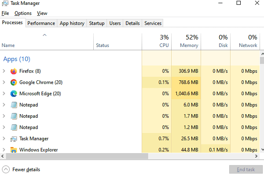Expand the Google Chrome process group
Image resolution: width=264 pixels, height=176 pixels.
point(4,83)
